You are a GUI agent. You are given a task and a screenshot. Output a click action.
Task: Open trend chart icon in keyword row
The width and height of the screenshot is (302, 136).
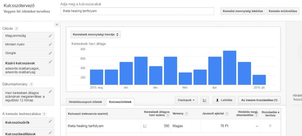145,126
